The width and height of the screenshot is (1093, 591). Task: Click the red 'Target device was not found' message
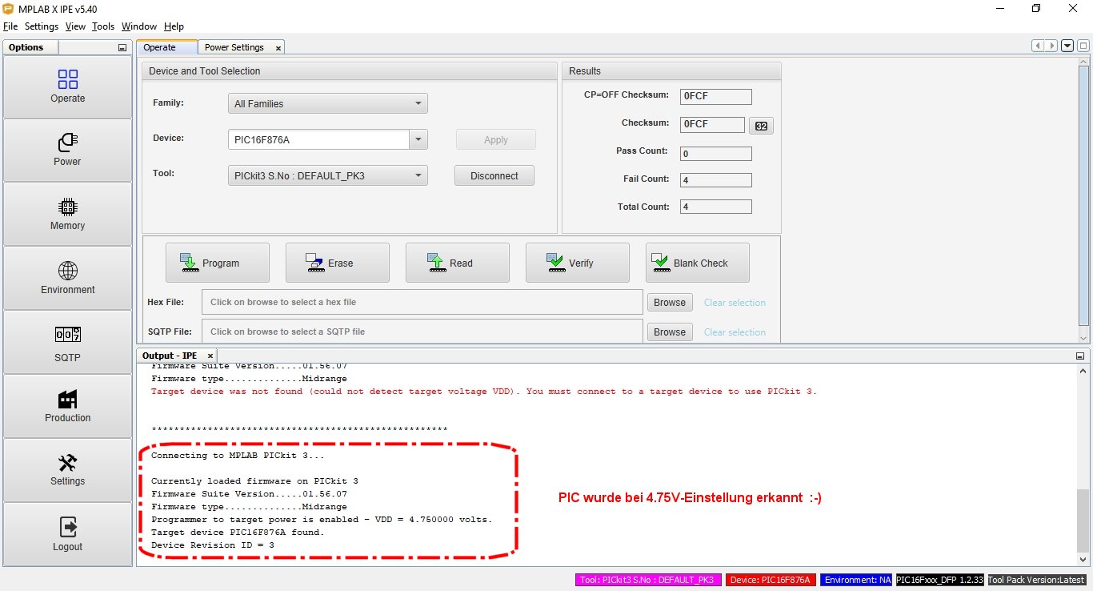[484, 392]
